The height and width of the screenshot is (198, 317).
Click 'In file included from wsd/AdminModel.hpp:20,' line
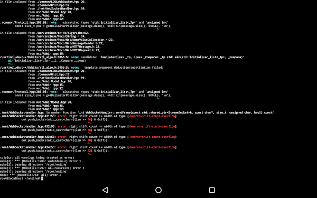36,102
